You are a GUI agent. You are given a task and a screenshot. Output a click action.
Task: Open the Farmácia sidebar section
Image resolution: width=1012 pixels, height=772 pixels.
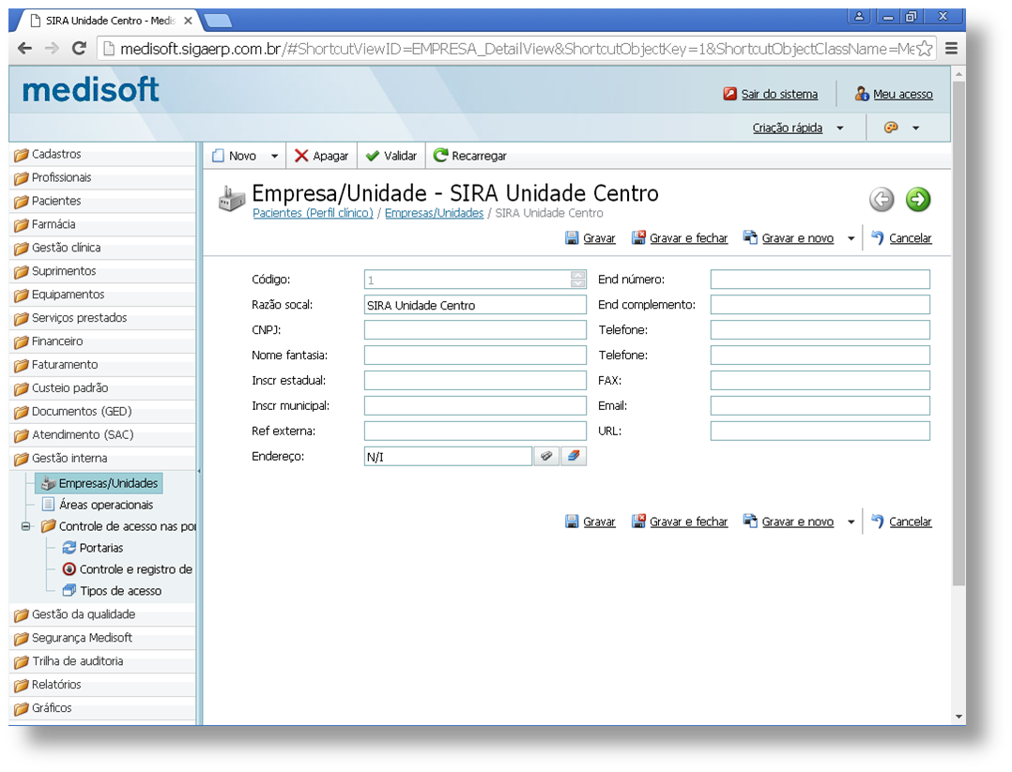54,224
